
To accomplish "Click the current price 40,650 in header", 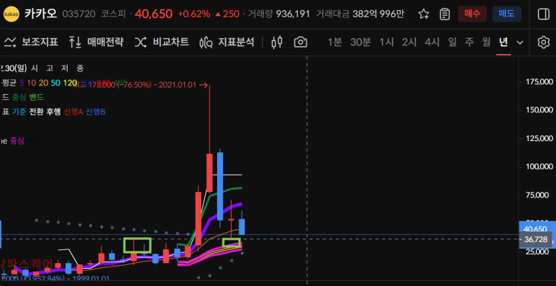I will [x=153, y=14].
